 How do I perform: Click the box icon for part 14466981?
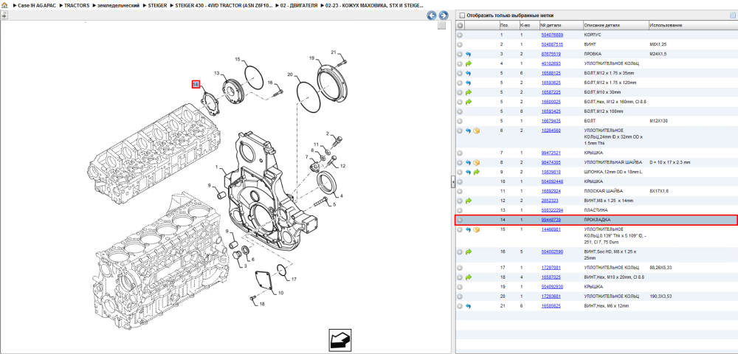tap(476, 229)
